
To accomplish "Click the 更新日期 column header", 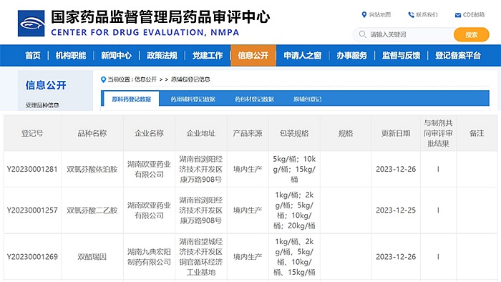I will 396,133.
